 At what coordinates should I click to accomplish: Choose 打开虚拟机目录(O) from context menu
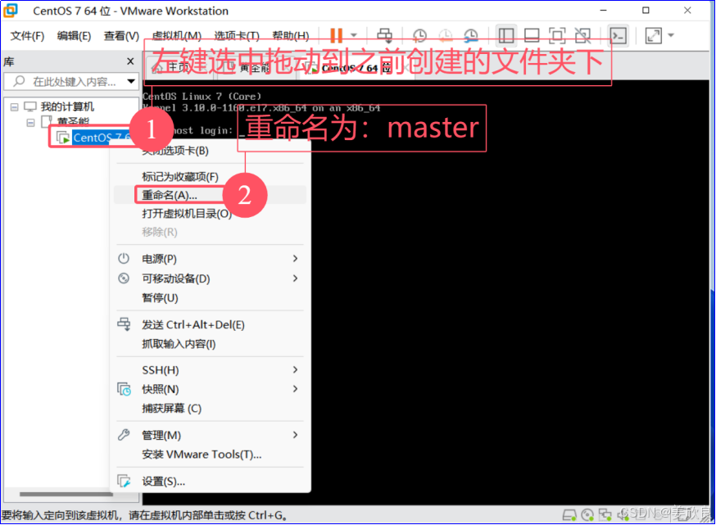pos(186,214)
